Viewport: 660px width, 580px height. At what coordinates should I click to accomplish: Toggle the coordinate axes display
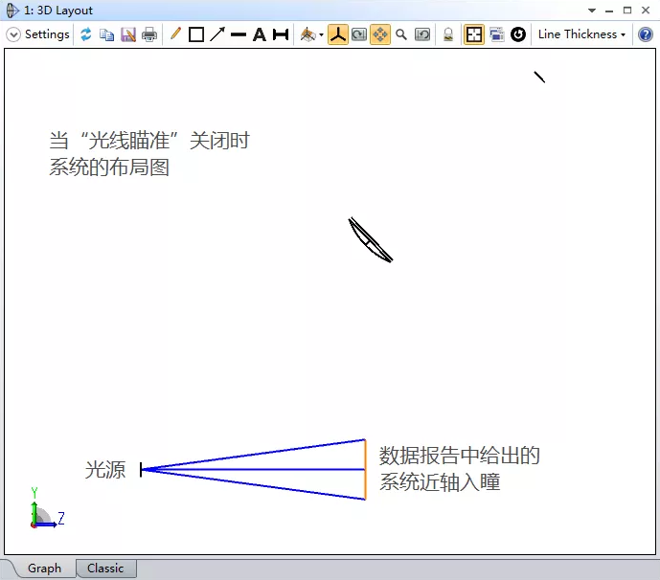click(x=338, y=34)
